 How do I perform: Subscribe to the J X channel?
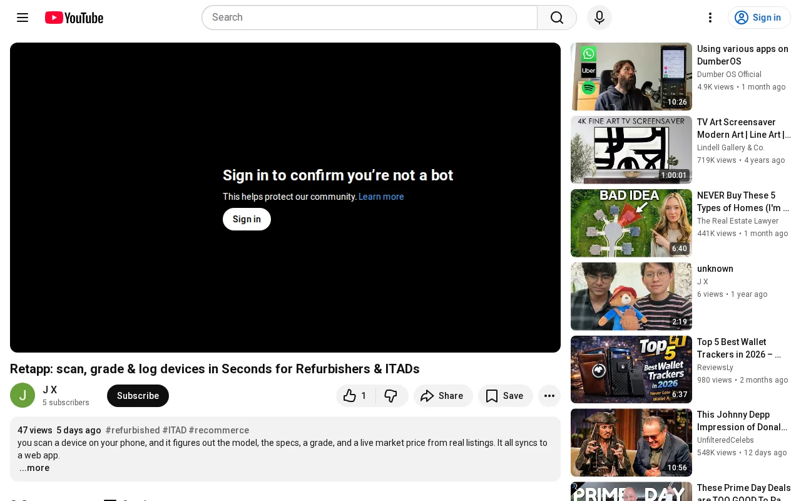[x=138, y=396]
